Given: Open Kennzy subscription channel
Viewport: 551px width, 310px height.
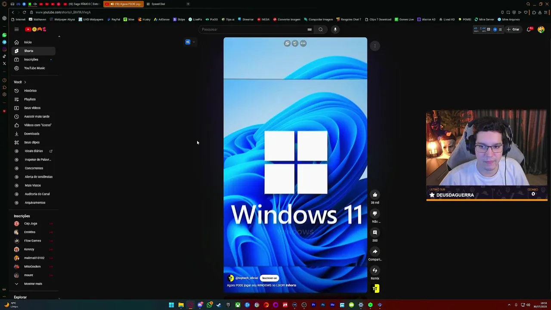Looking at the screenshot, I should [x=33, y=249].
